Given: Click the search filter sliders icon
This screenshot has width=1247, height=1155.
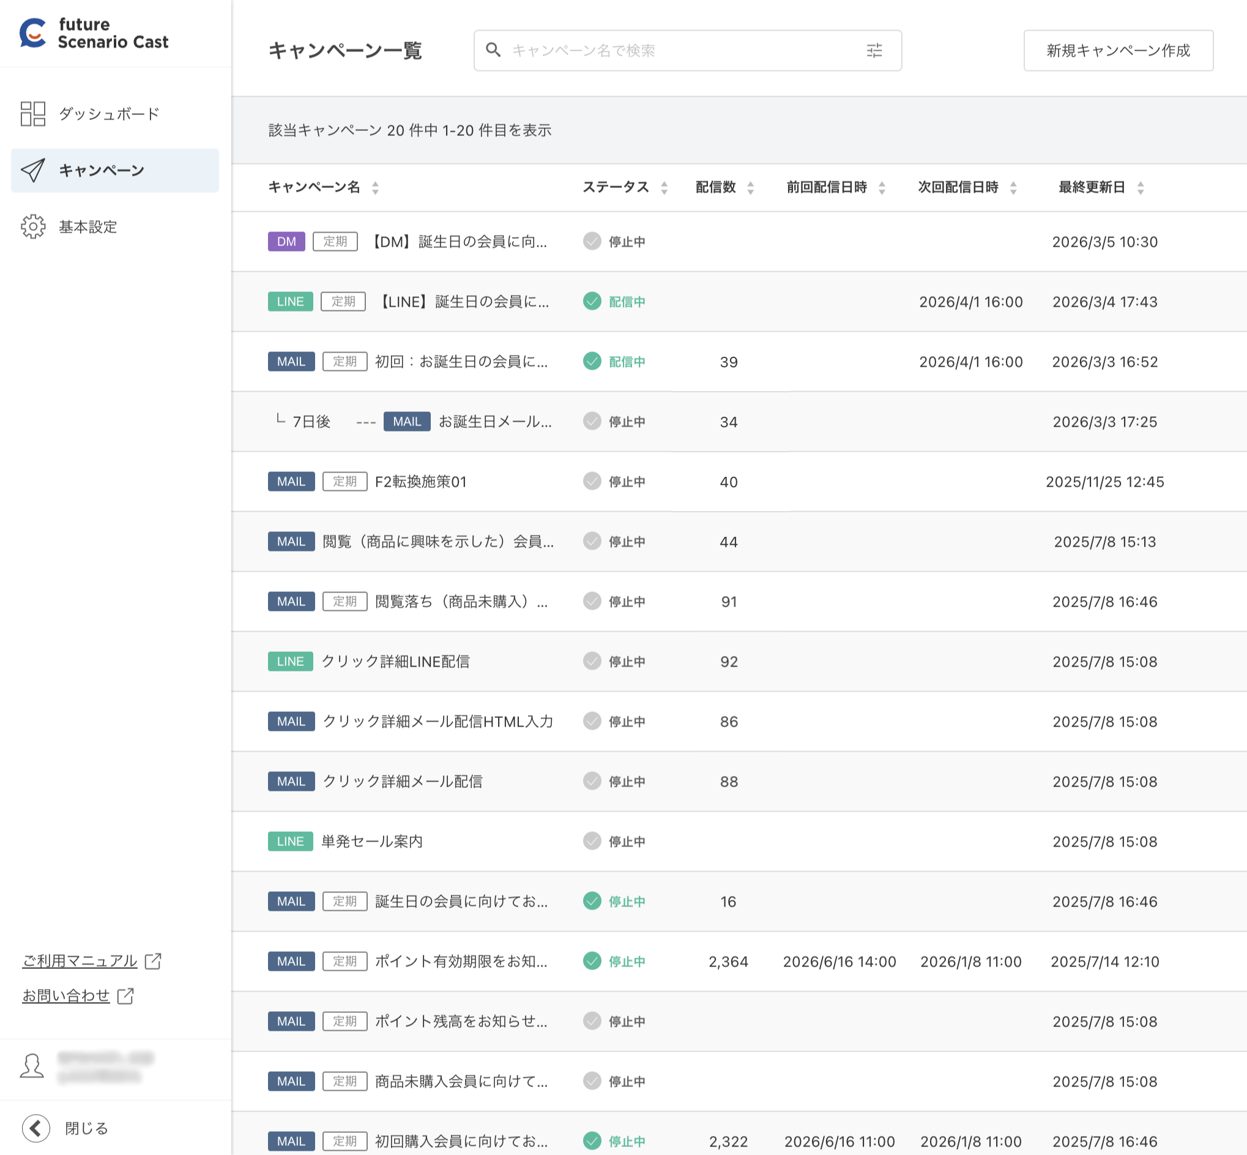Looking at the screenshot, I should [x=874, y=51].
